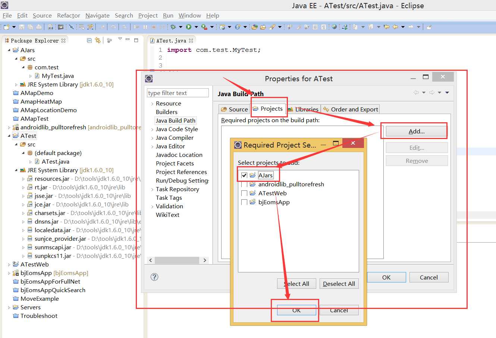Image resolution: width=496 pixels, height=338 pixels.
Task: Click OK in Properties for ATest dialog
Action: [x=386, y=277]
